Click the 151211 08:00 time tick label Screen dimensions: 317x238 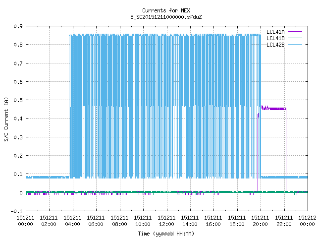[119, 221]
